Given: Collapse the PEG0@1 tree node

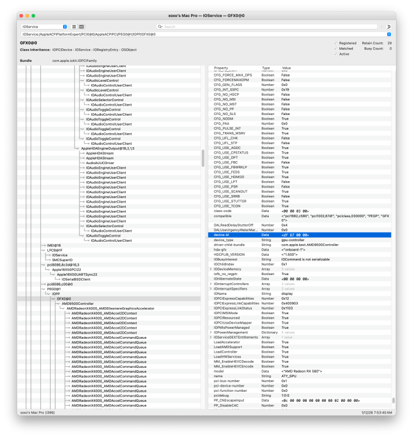Looking at the screenshot, I should pos(44,289).
